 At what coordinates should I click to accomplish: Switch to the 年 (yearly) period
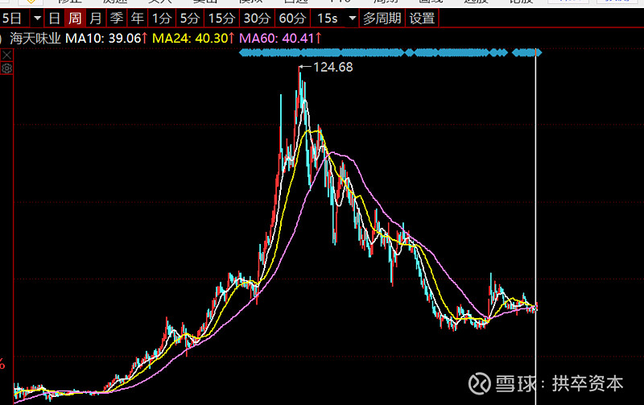pos(137,19)
